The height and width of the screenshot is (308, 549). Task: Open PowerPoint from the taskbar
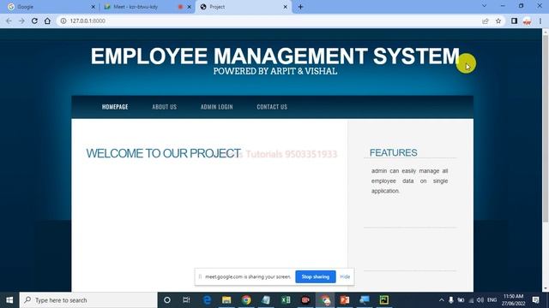345,300
